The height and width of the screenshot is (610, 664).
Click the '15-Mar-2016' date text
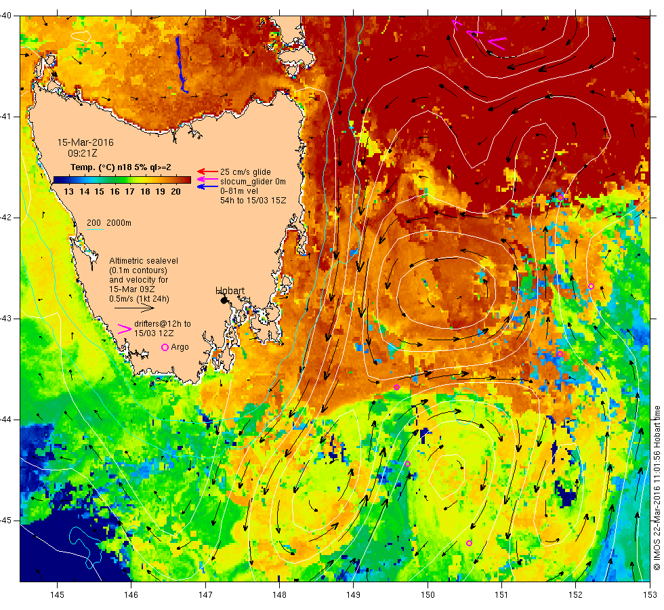click(x=85, y=142)
